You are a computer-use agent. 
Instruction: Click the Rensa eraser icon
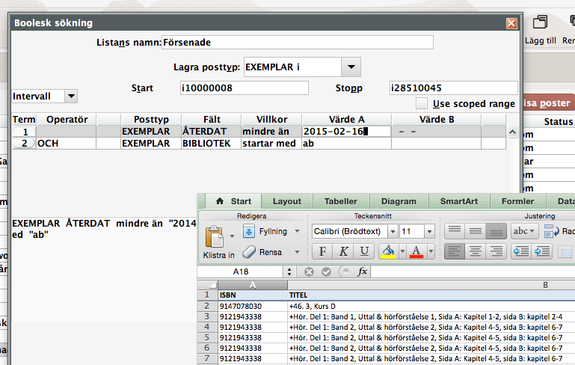[249, 252]
